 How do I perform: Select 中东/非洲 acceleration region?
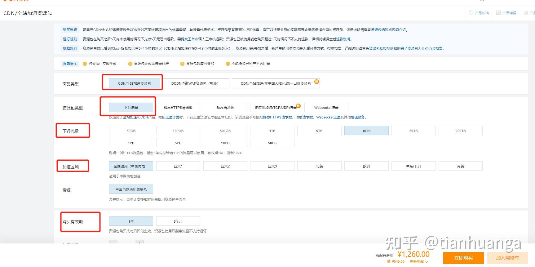click(x=413, y=166)
